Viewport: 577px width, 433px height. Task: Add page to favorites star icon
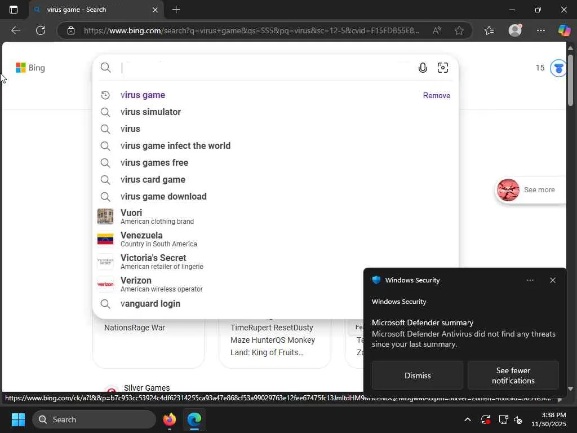[459, 30]
